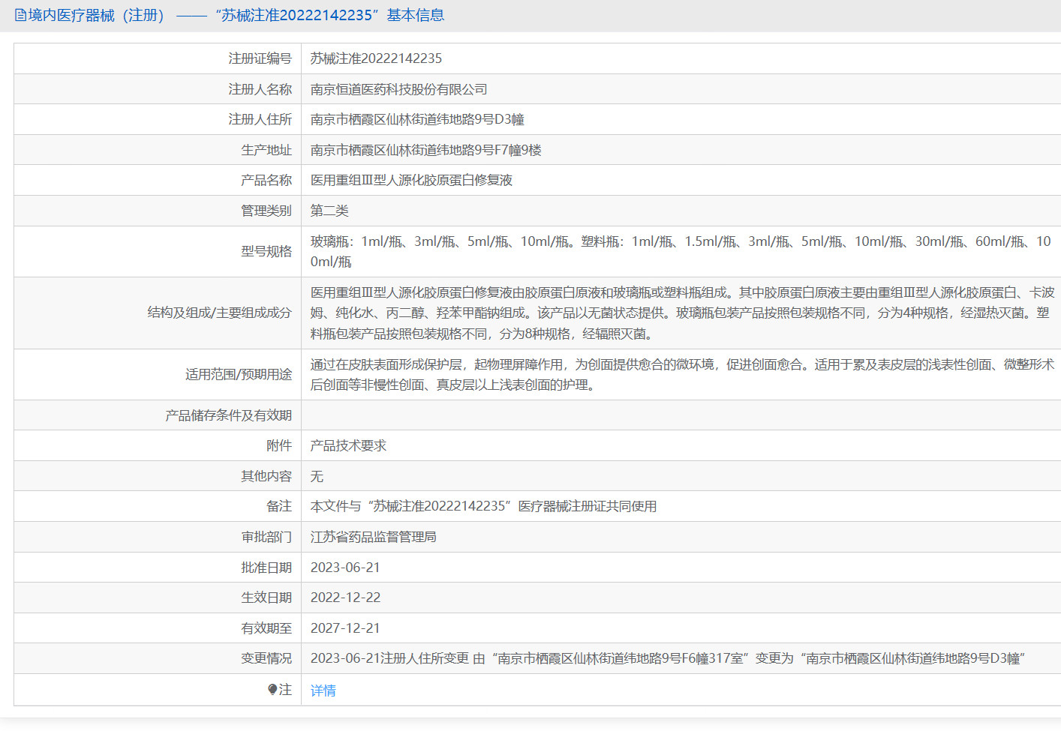Click the intended use text starting with 通过在皮肤表面
This screenshot has height=740, width=1061.
(x=682, y=374)
